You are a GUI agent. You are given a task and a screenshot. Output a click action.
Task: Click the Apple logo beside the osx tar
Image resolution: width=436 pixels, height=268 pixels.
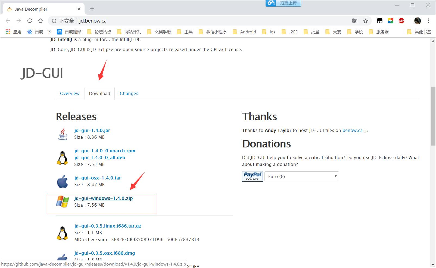(x=63, y=181)
